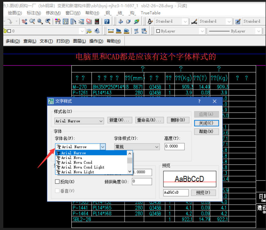Open the DesignCenter icon

[x=65, y=21]
